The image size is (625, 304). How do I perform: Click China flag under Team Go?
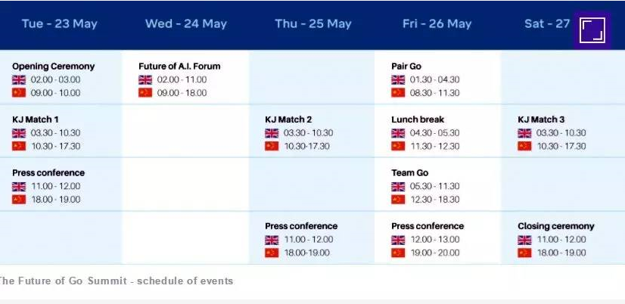(398, 200)
